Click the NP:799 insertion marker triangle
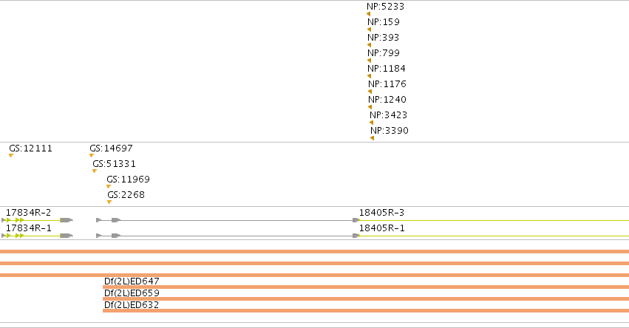 tap(369, 61)
